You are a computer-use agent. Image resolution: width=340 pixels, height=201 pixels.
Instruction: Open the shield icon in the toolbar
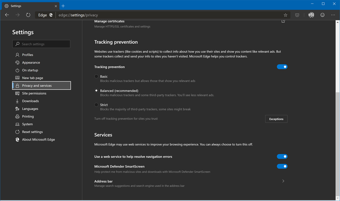click(297, 15)
